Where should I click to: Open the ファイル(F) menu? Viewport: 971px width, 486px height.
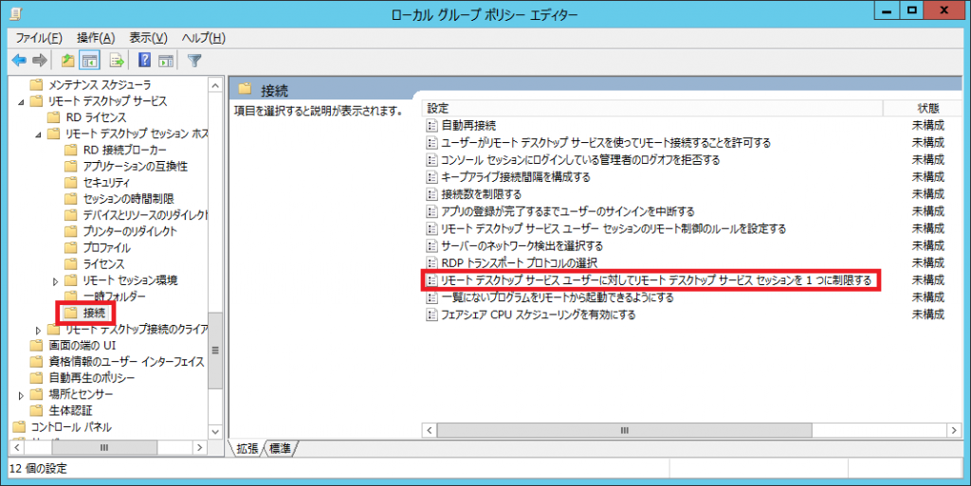point(39,38)
